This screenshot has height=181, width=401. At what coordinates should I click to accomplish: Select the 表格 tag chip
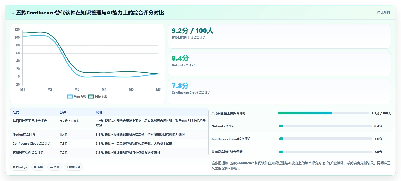(38, 167)
